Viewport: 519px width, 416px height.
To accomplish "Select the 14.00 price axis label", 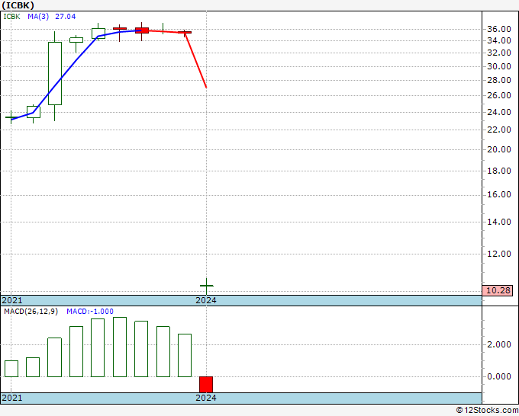I will point(499,222).
